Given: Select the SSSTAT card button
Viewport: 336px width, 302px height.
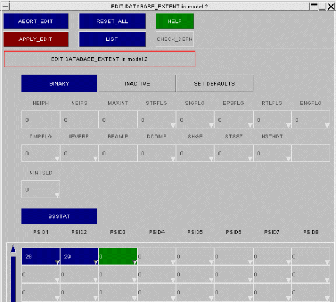Looking at the screenshot, I should coord(59,216).
